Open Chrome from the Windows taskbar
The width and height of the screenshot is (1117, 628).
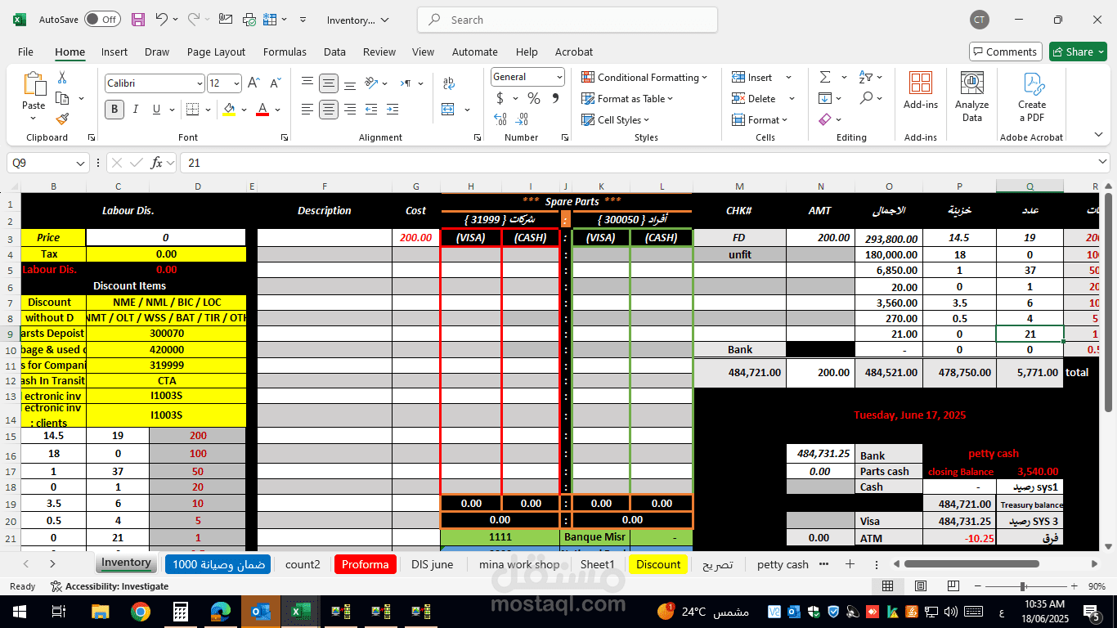141,612
